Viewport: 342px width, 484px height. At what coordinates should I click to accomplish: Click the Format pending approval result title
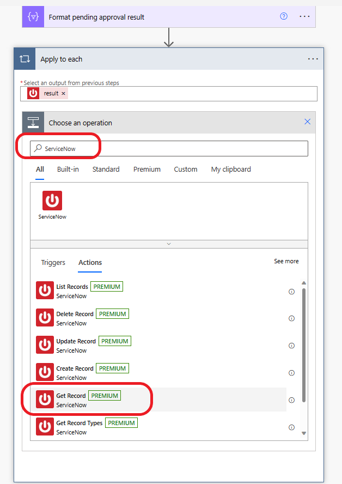tap(96, 17)
